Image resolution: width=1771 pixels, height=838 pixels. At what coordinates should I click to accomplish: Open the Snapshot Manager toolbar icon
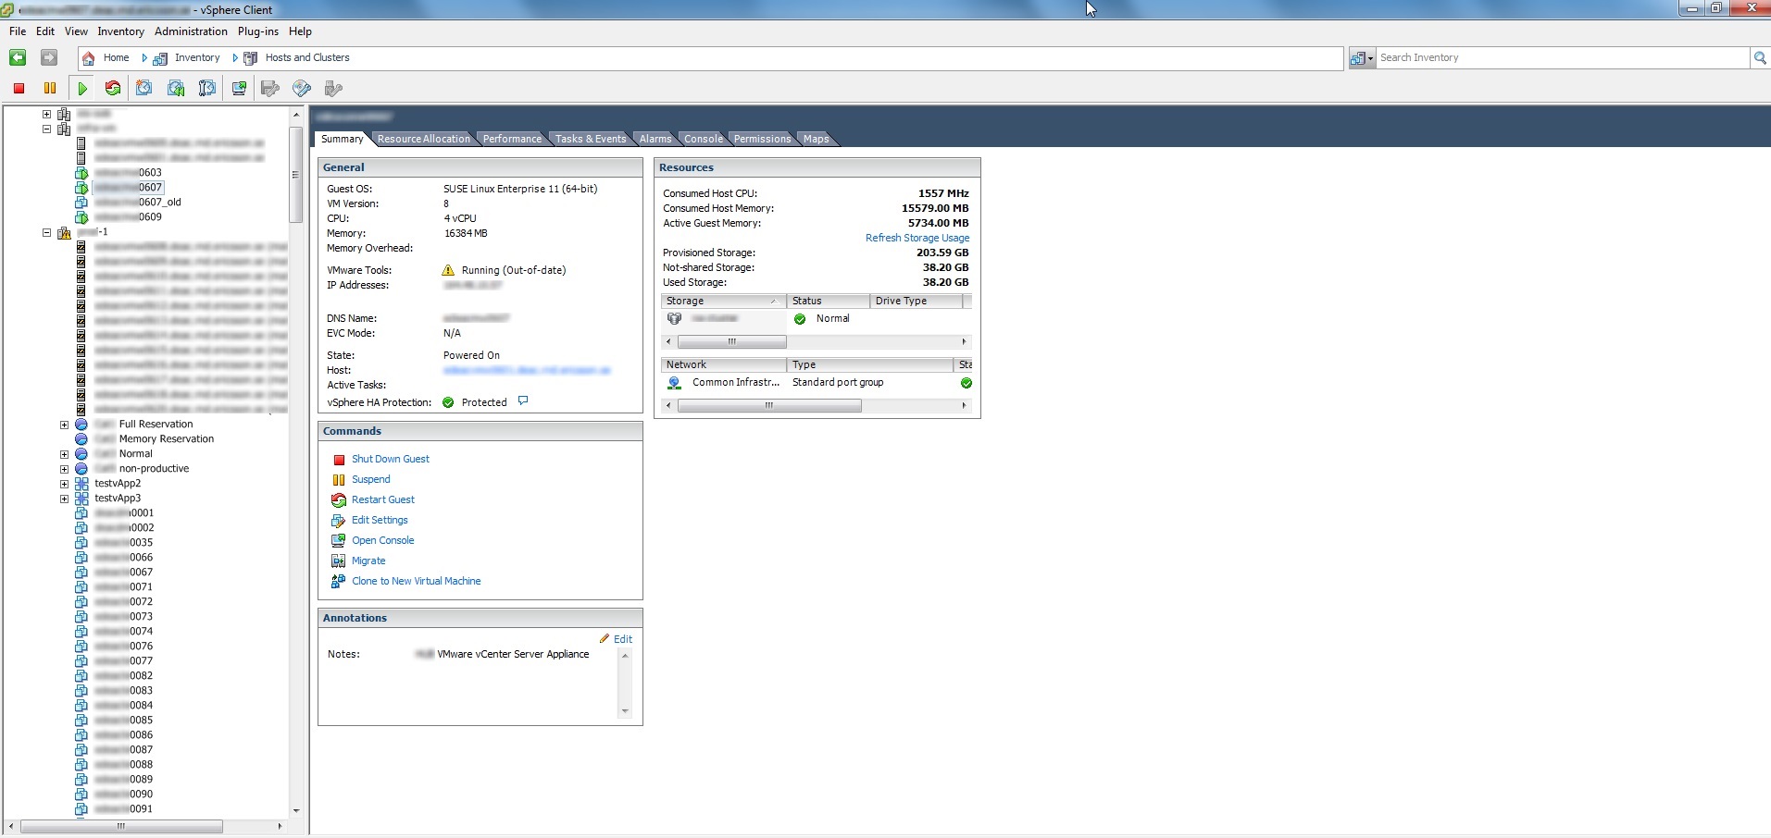click(207, 88)
